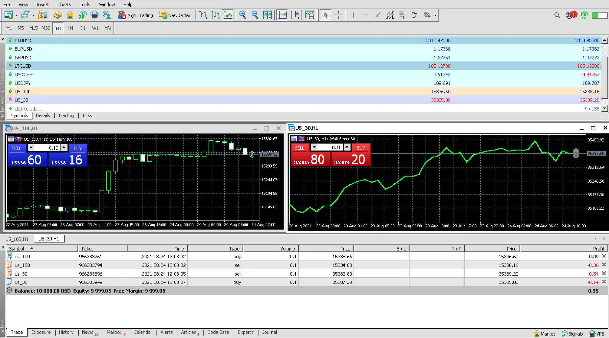Viewport: 609px width, 338px height.
Task: Switch chart to line display mode
Action: coord(228,15)
